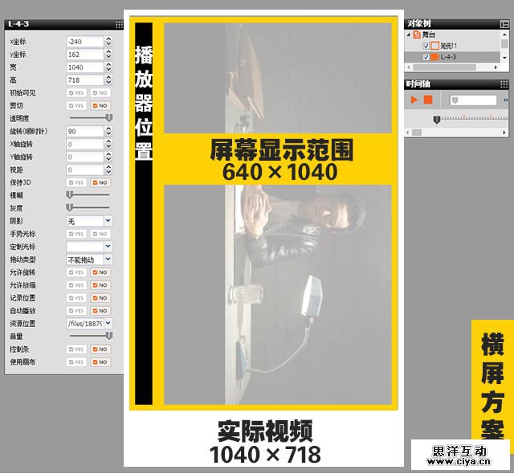
Task: Set 手势光标 to YES
Action: [x=76, y=234]
